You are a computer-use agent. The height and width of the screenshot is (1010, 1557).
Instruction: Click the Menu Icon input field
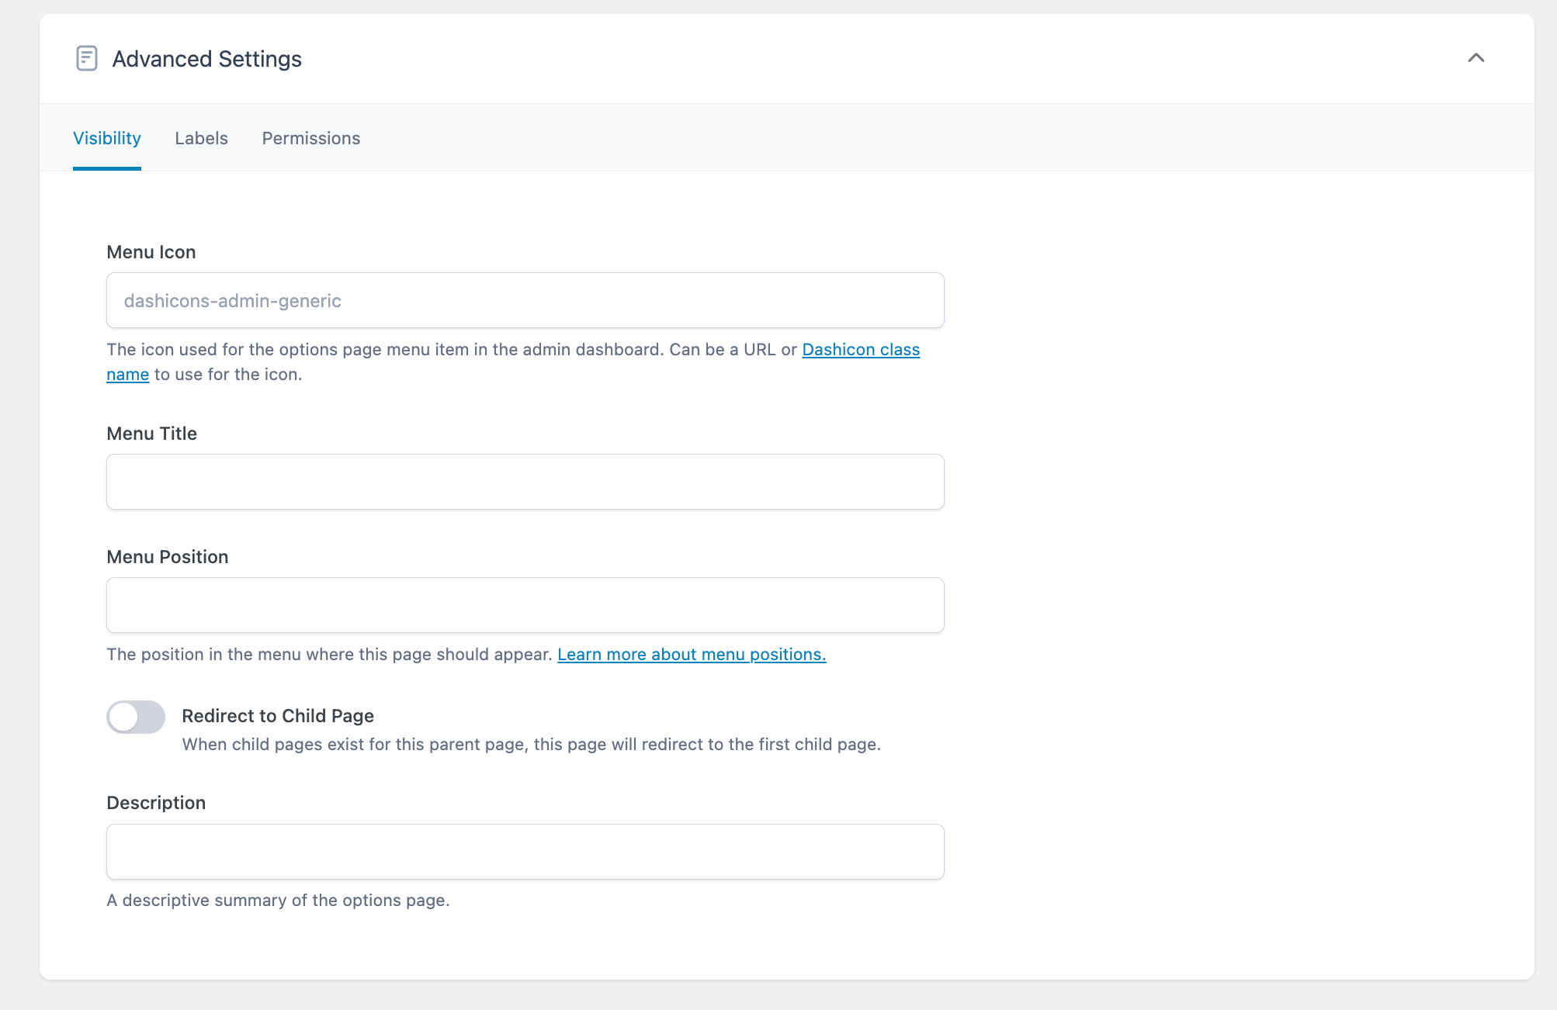pos(525,300)
